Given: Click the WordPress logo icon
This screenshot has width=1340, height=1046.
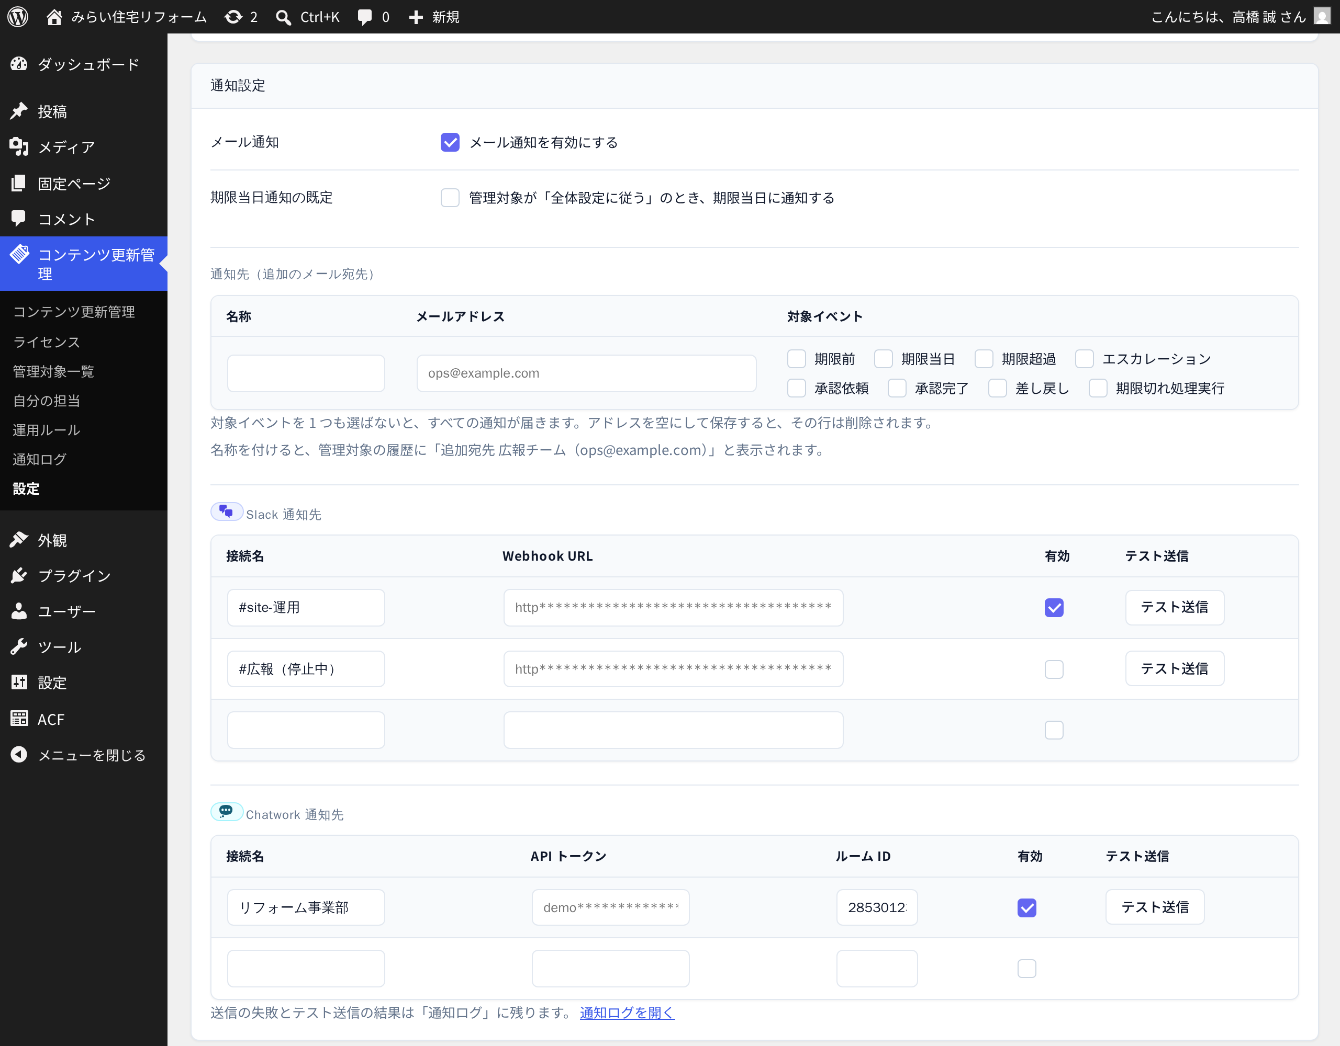Looking at the screenshot, I should tap(18, 17).
